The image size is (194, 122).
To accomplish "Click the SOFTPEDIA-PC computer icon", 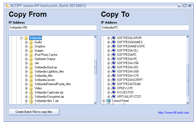I will click(x=114, y=59).
